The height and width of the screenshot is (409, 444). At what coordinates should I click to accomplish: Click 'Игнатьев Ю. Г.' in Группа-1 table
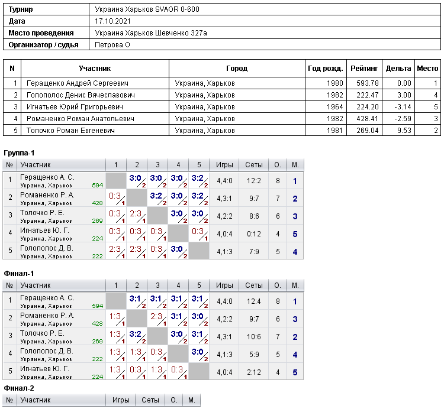click(45, 231)
